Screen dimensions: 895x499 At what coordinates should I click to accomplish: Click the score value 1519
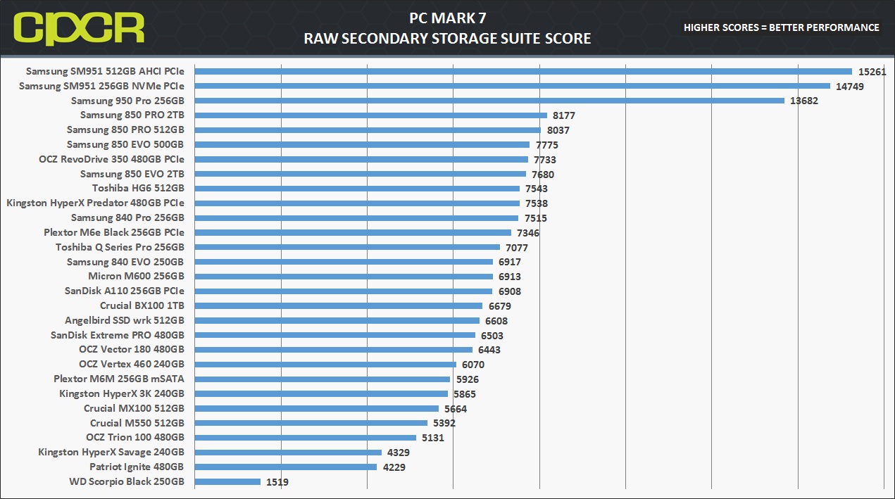click(277, 482)
